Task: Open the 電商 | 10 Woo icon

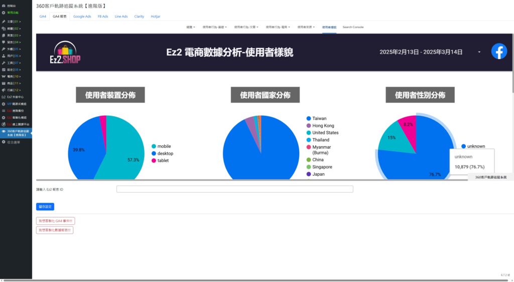Action: click(x=4, y=77)
